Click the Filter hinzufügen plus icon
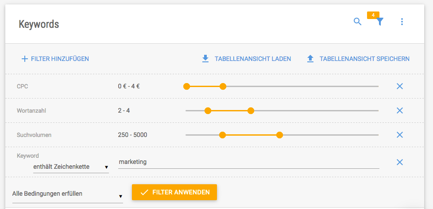 click(x=25, y=58)
